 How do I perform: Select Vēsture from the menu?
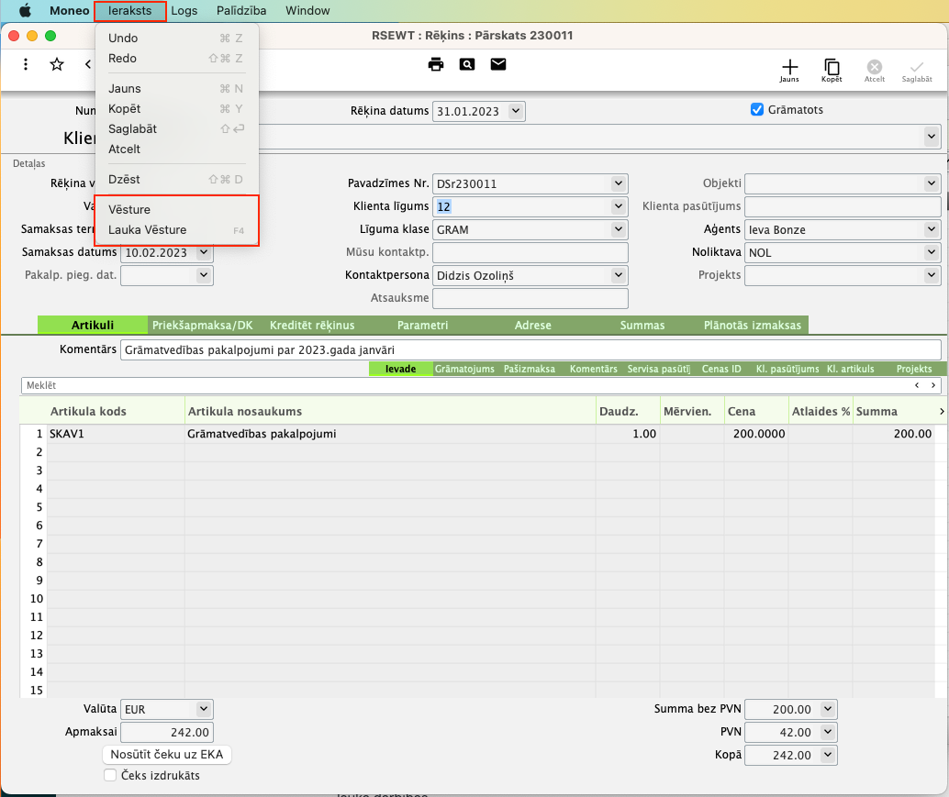tap(177, 209)
